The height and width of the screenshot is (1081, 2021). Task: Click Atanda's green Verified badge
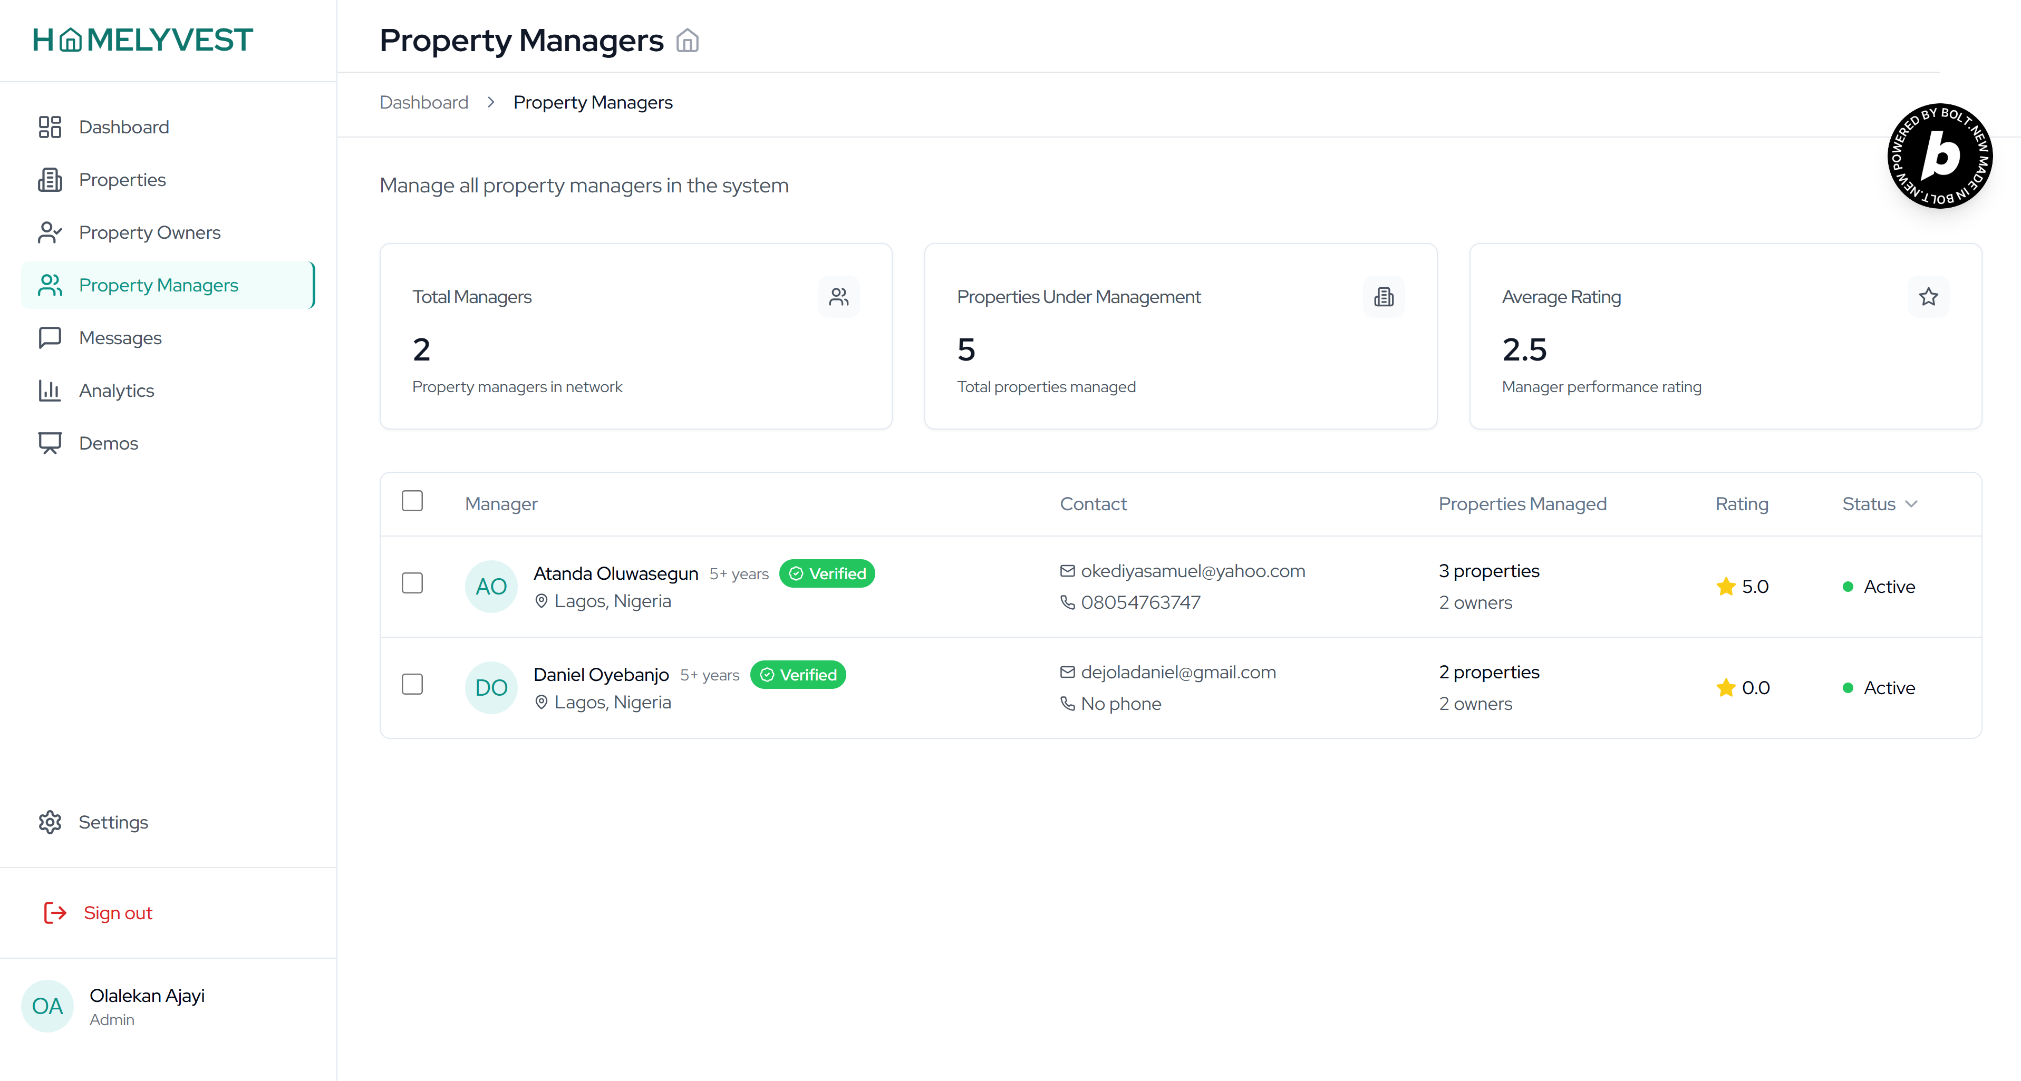[x=827, y=573]
